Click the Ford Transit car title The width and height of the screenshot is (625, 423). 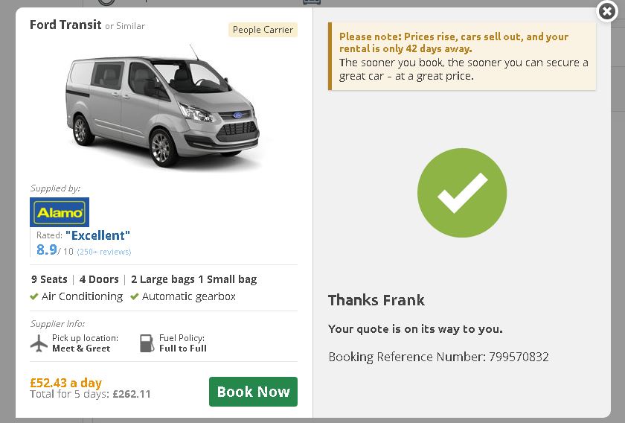click(65, 25)
